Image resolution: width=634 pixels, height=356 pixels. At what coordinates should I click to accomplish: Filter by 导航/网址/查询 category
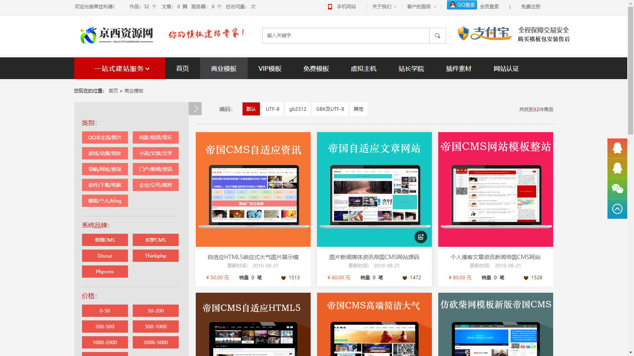point(105,169)
